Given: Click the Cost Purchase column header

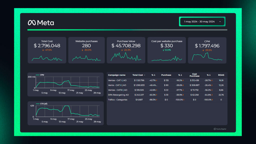Looking at the screenshot, I should click(194, 75).
